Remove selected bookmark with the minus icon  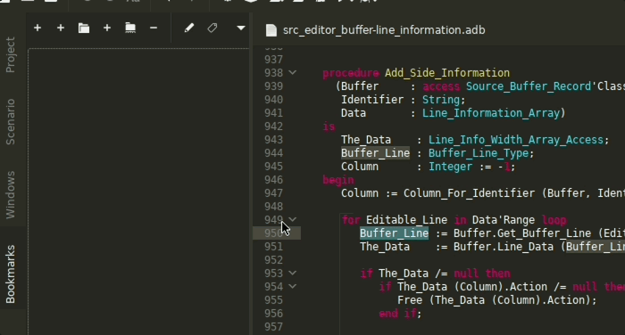coord(154,28)
